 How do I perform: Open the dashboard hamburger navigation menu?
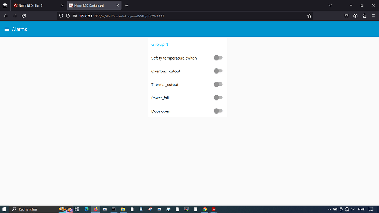(7, 29)
